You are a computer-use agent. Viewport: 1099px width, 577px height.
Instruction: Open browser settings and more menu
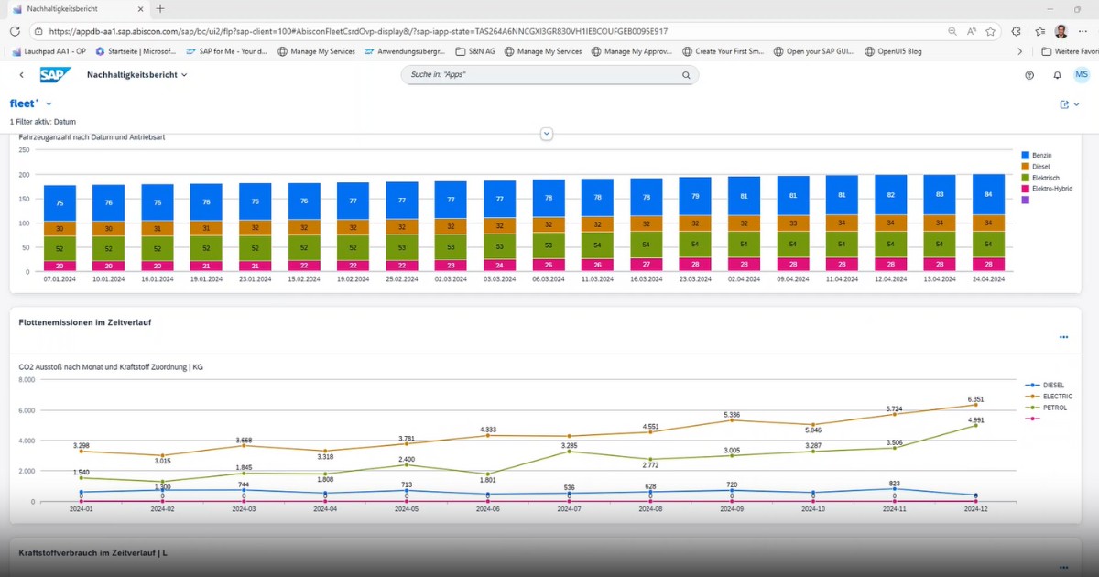pos(1084,31)
